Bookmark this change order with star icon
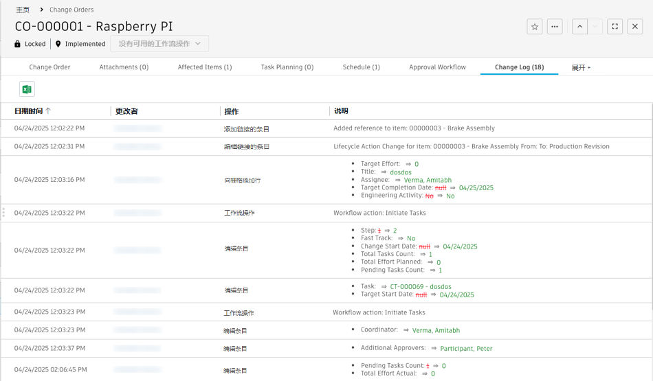 pyautogui.click(x=535, y=27)
